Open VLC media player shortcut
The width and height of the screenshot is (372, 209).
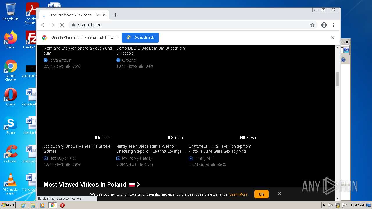[x=10, y=184]
